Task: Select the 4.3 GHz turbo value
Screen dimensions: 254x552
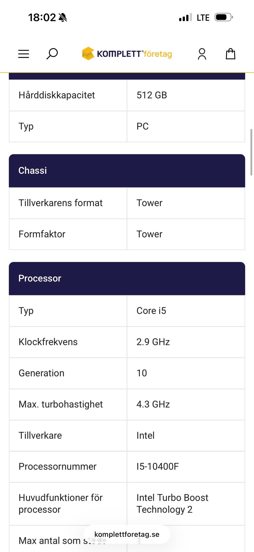Action: coord(153,404)
